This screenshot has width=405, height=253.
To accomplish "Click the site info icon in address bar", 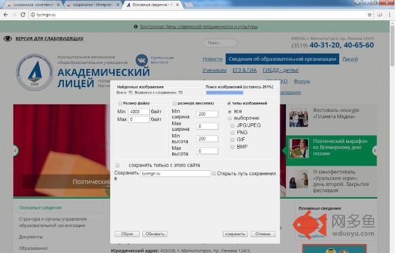I will point(33,15).
